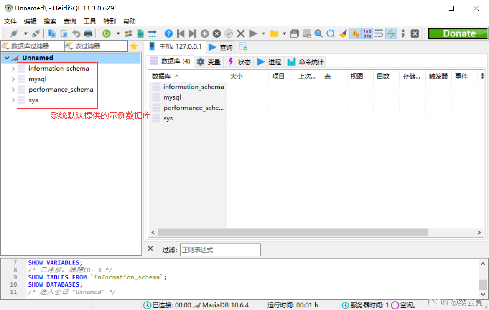The image size is (489, 310).
Task: Open the session manager plug icon
Action: pos(14,33)
